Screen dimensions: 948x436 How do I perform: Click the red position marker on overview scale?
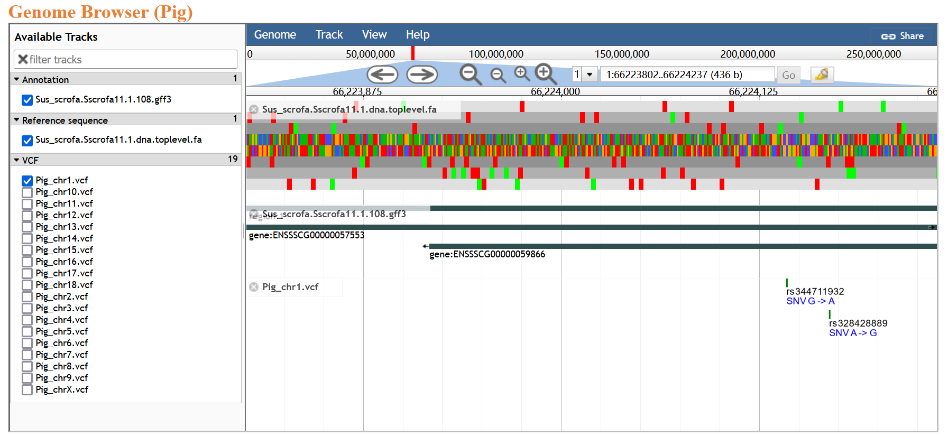pos(413,53)
